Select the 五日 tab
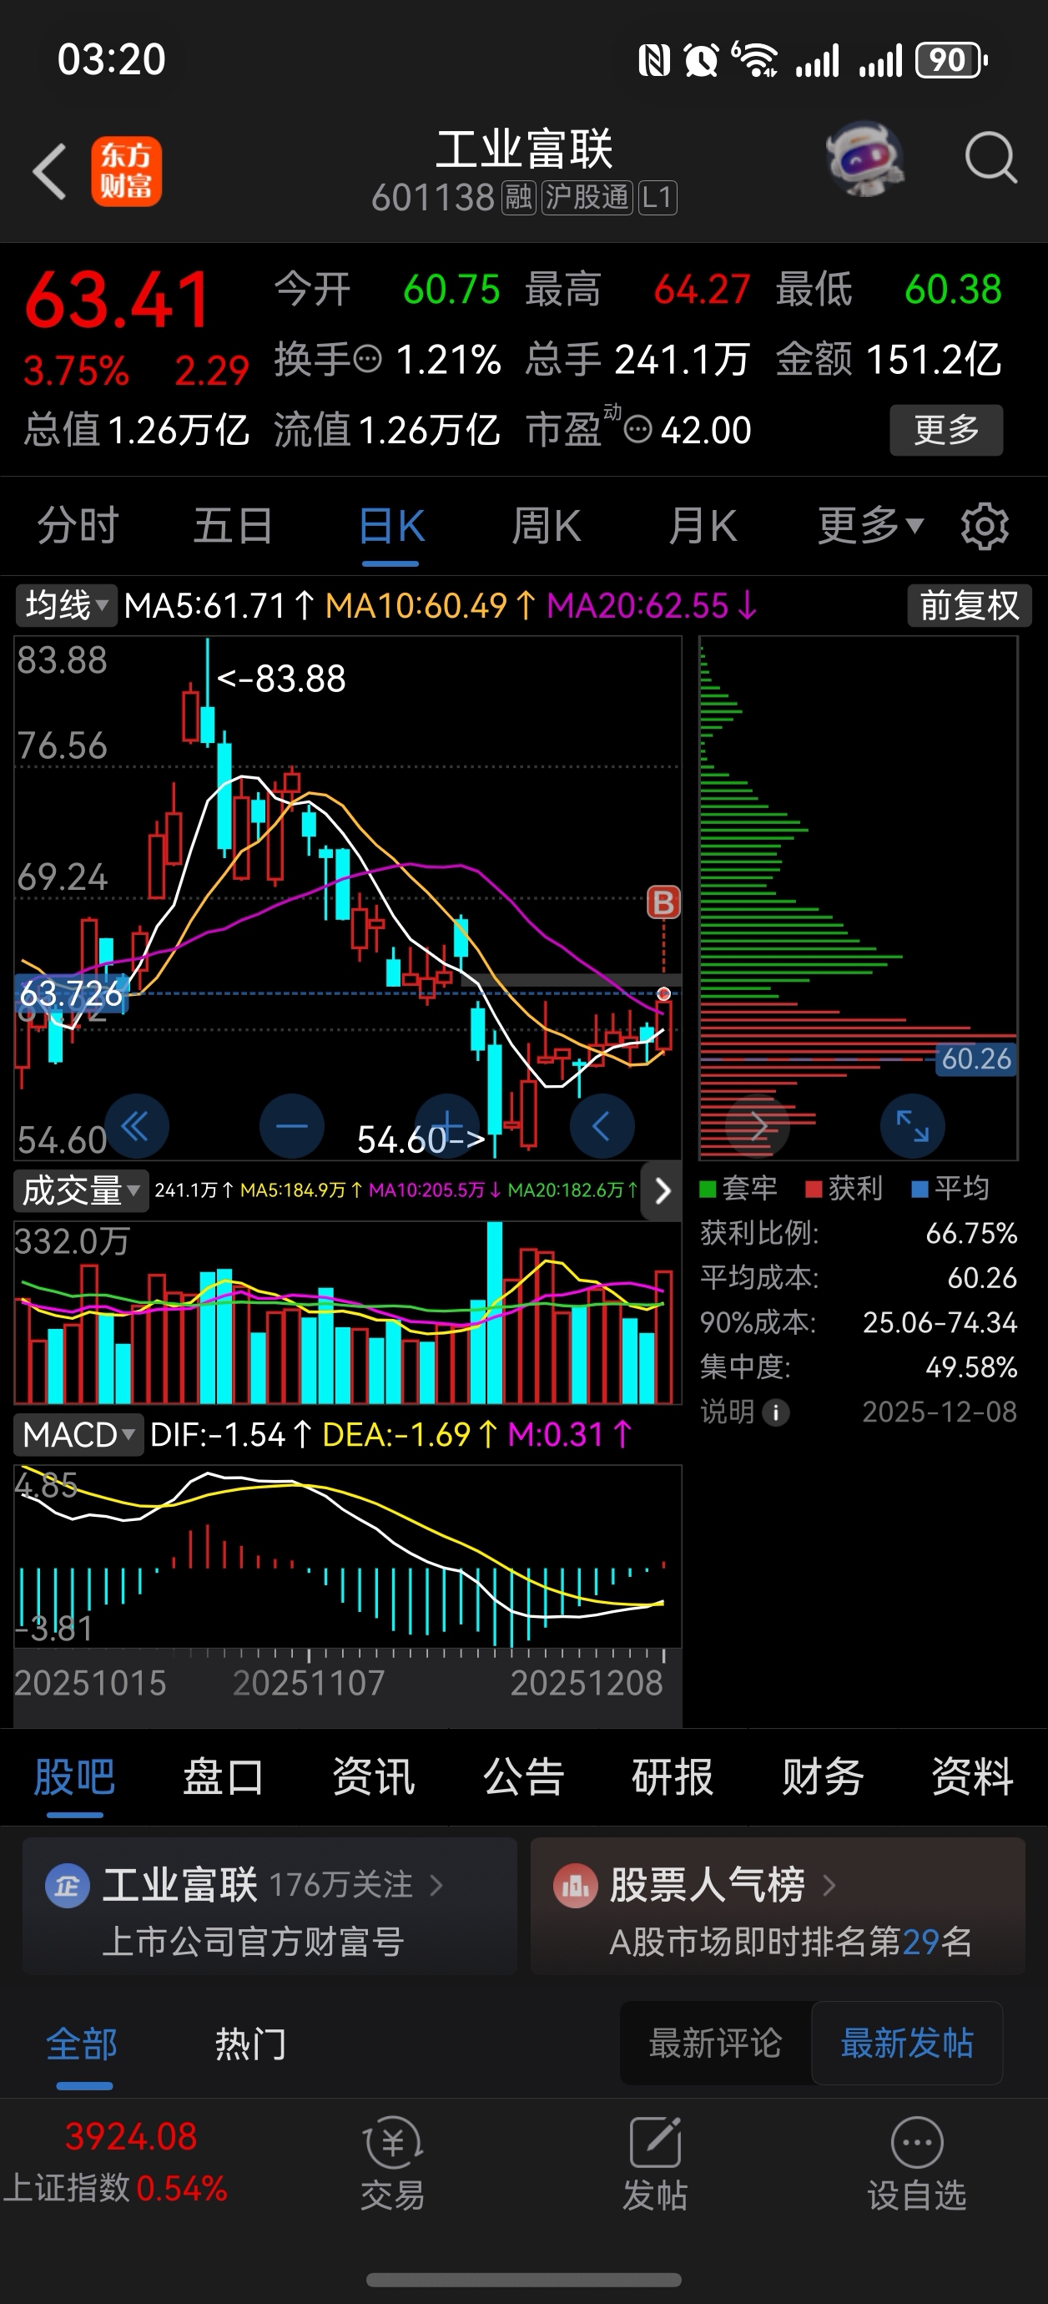Viewport: 1048px width, 2304px height. tap(234, 526)
